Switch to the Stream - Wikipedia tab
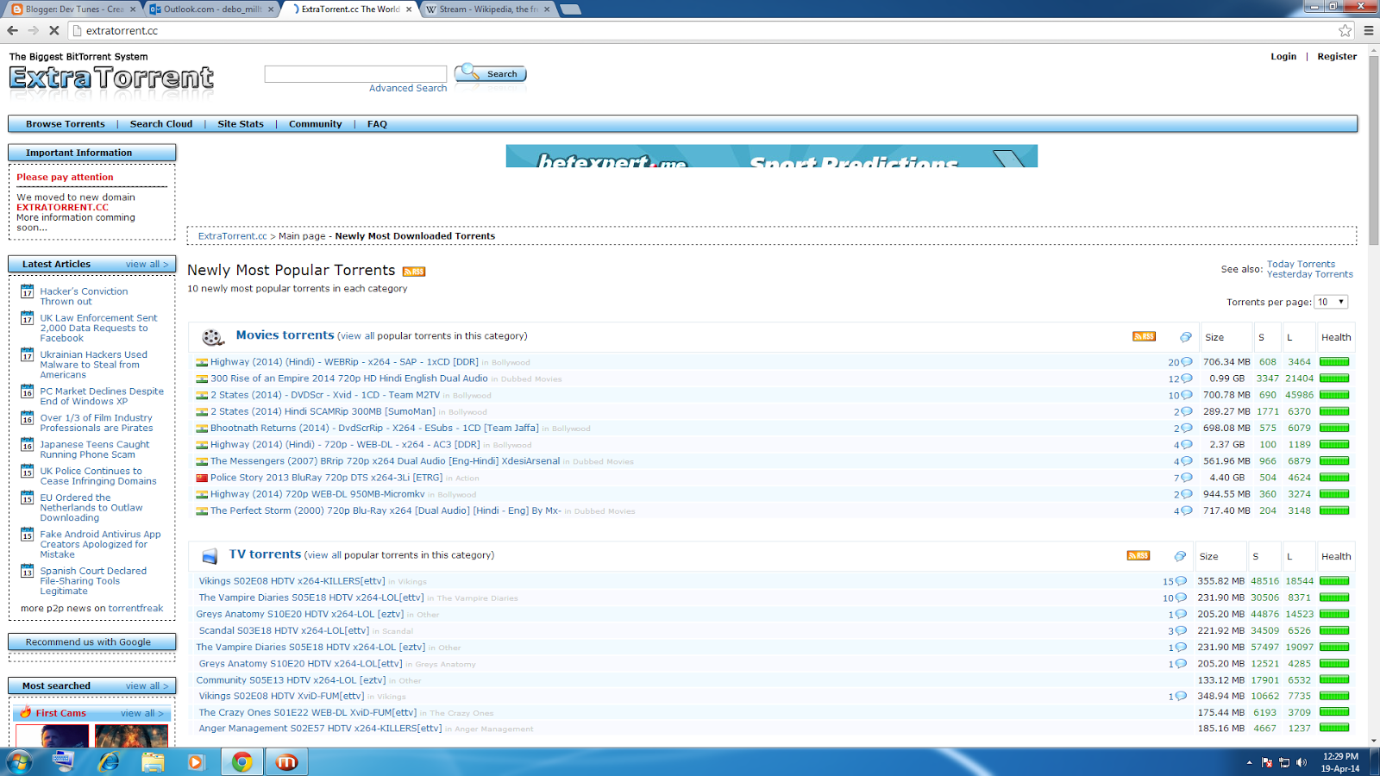The image size is (1380, 776). 488,9
